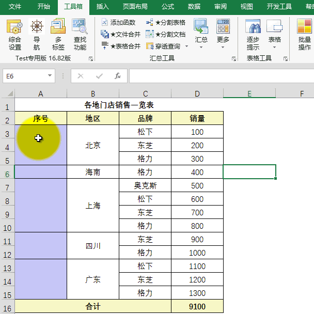The width and height of the screenshot is (314, 314).
Task: Open the Name Box dropdown arrow
Action: 50,76
